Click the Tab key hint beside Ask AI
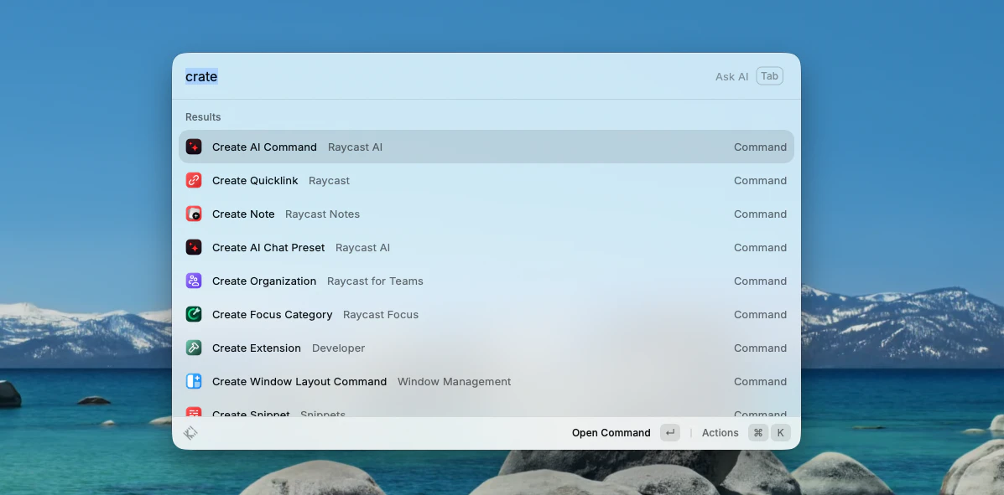This screenshot has height=495, width=1004. click(770, 76)
